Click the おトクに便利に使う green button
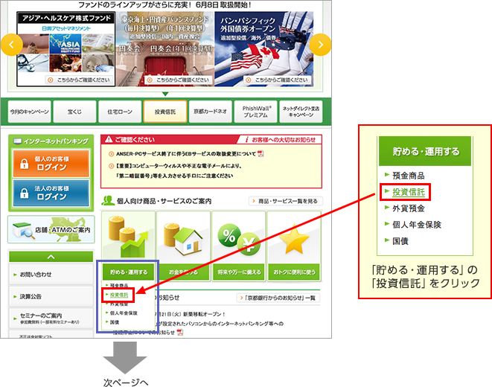This screenshot has height=387, width=492. [294, 272]
